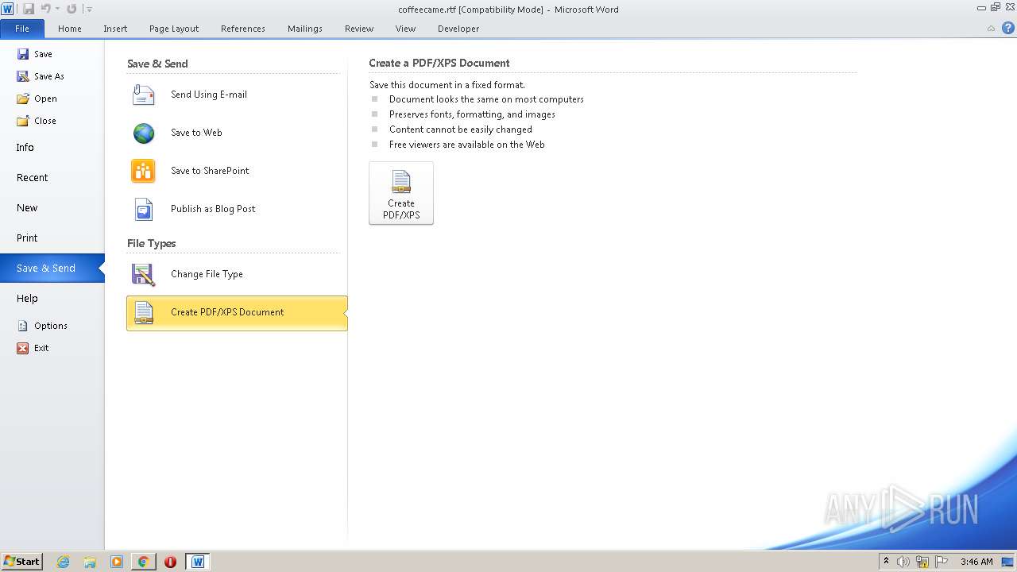Screen dimensions: 1017x572
Task: Click the Create PDF/XPS Document list icon
Action: click(144, 312)
